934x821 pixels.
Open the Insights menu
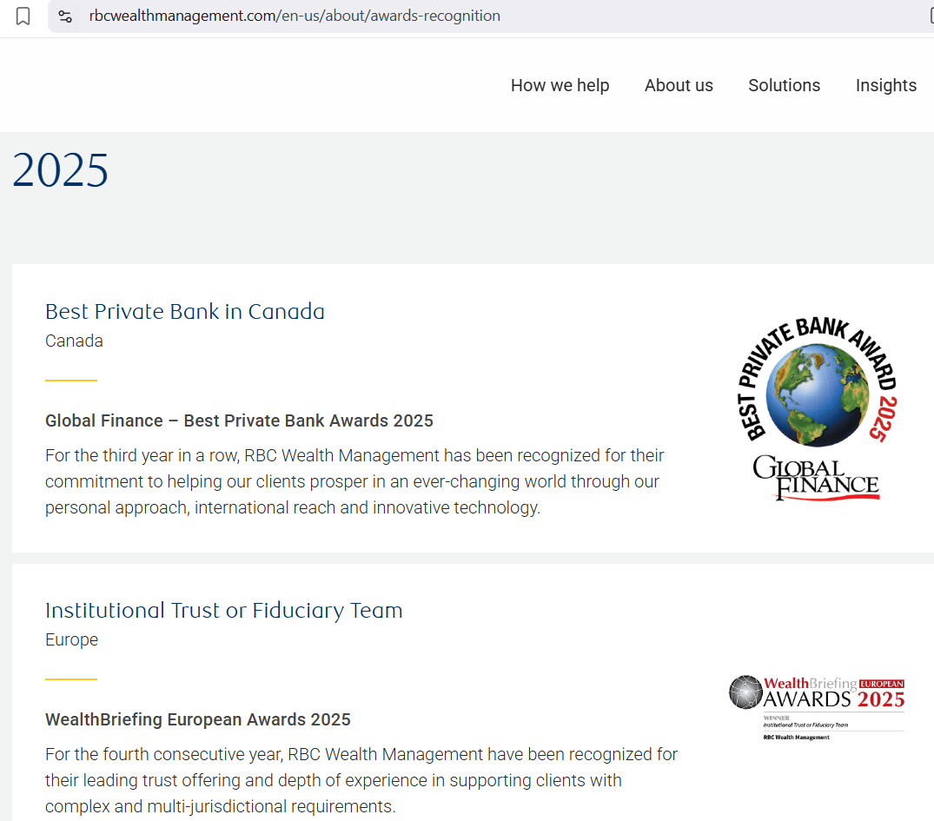click(885, 85)
